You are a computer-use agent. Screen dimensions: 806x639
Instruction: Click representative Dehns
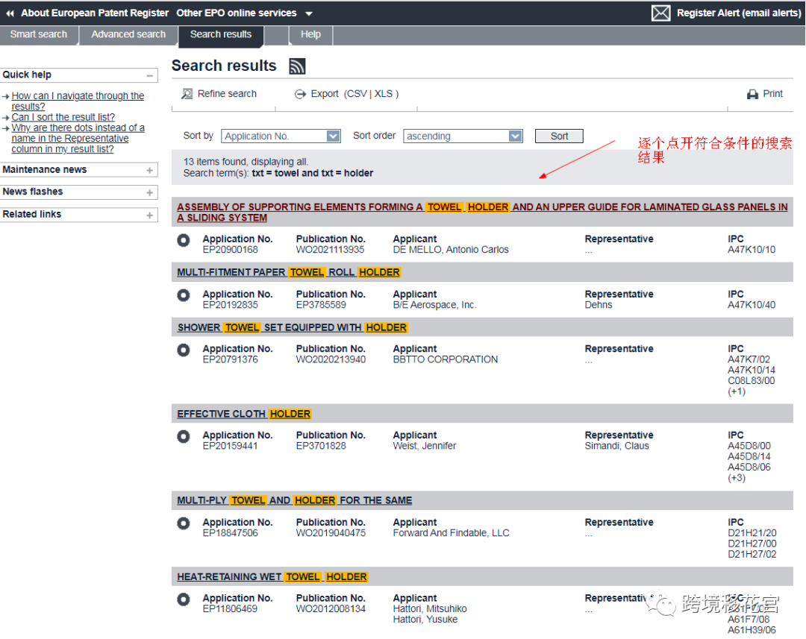coord(599,305)
